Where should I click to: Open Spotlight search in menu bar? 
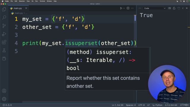181,1
